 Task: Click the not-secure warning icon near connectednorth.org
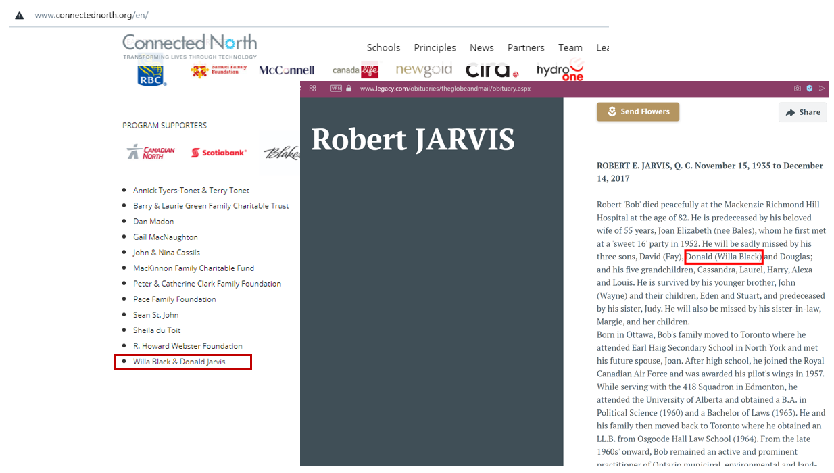20,15
